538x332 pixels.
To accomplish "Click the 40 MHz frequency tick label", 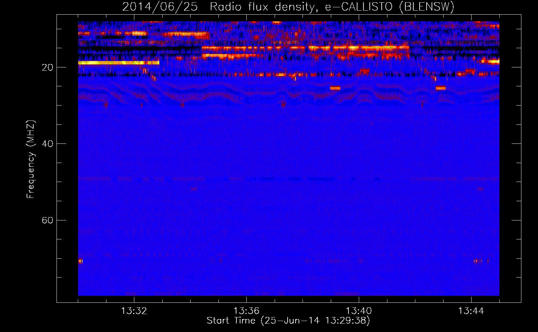I will coord(48,144).
